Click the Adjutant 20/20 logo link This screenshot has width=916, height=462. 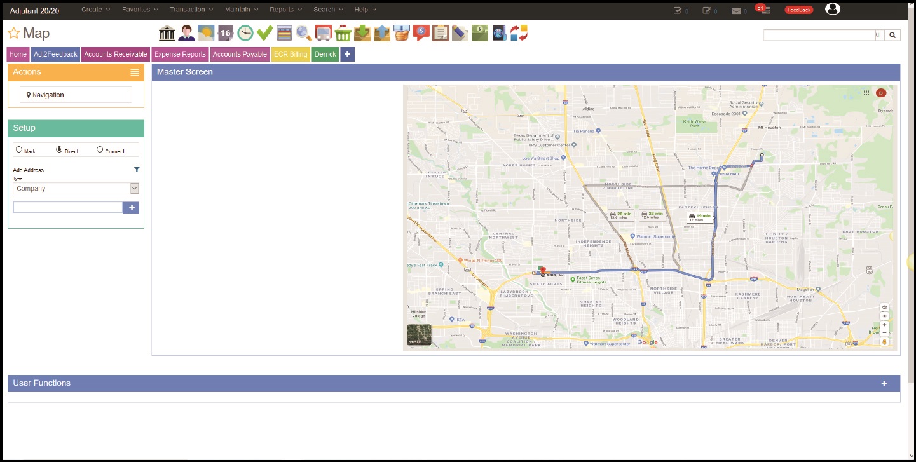coord(36,11)
